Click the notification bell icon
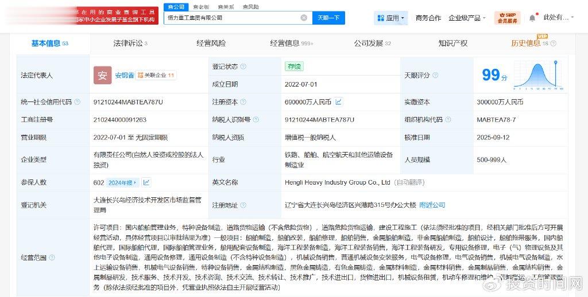The height and width of the screenshot is (297, 588). [532, 18]
